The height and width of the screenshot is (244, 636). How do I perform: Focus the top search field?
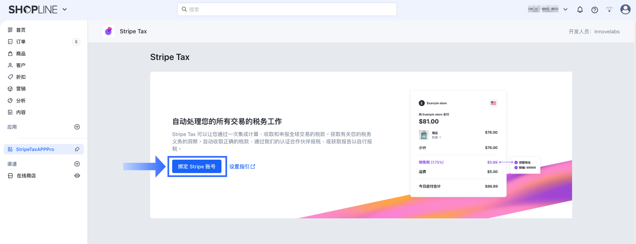pyautogui.click(x=287, y=9)
